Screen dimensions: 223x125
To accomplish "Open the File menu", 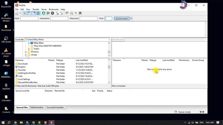I will click(x=17, y=9).
